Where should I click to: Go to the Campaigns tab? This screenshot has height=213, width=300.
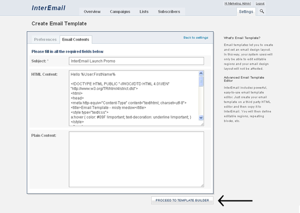pos(120,12)
